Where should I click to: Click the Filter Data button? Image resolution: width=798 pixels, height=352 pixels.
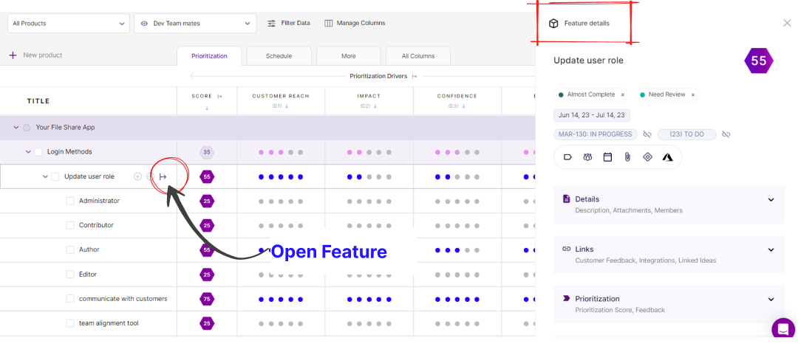[288, 24]
